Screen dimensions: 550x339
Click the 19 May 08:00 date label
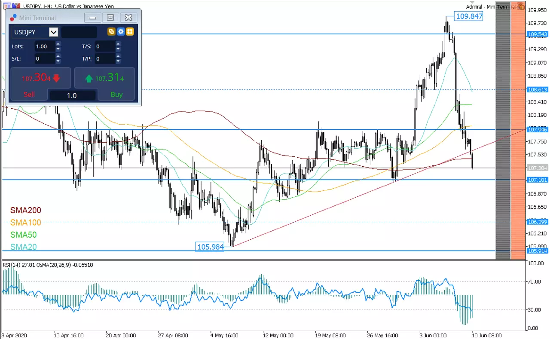[x=330, y=335]
